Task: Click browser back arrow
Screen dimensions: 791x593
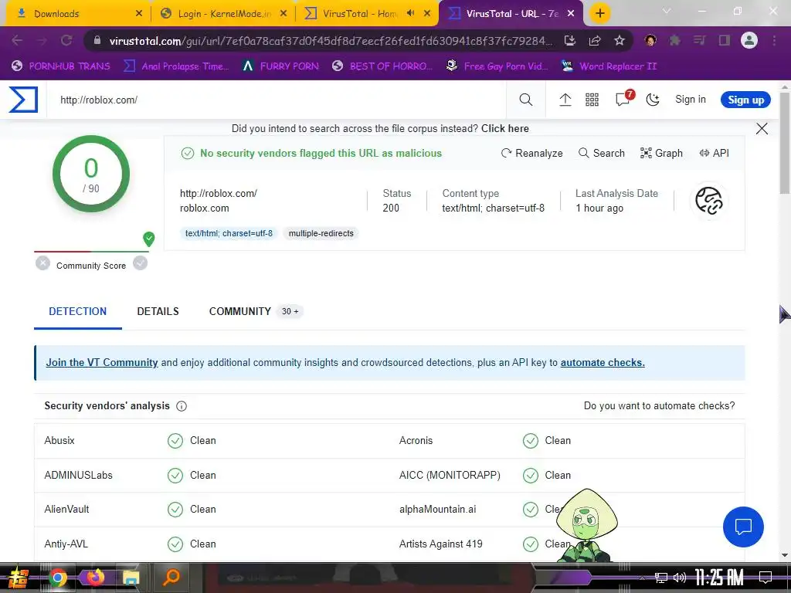Action: pyautogui.click(x=17, y=40)
